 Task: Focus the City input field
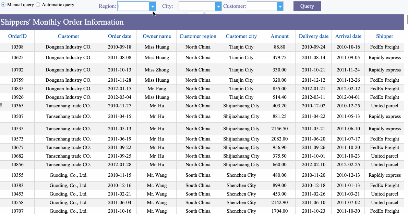197,6
